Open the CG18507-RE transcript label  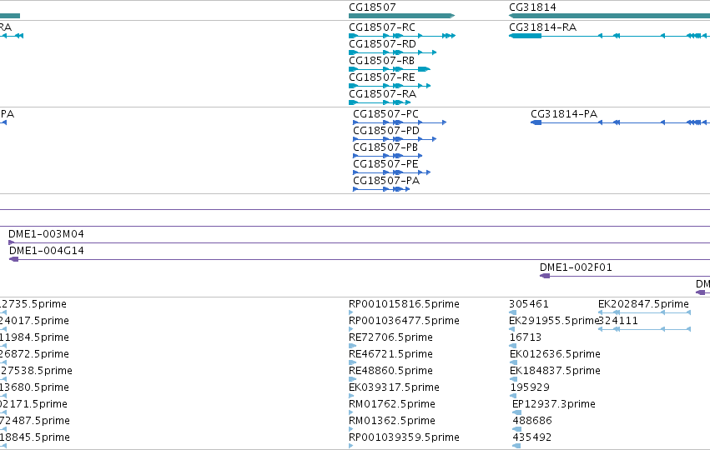[x=382, y=77]
